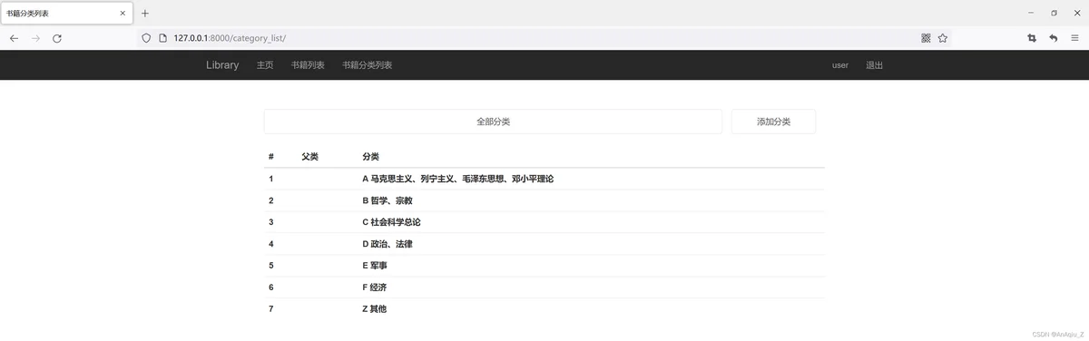The height and width of the screenshot is (341, 1089).
Task: Open 主页 in the navbar
Action: click(265, 65)
